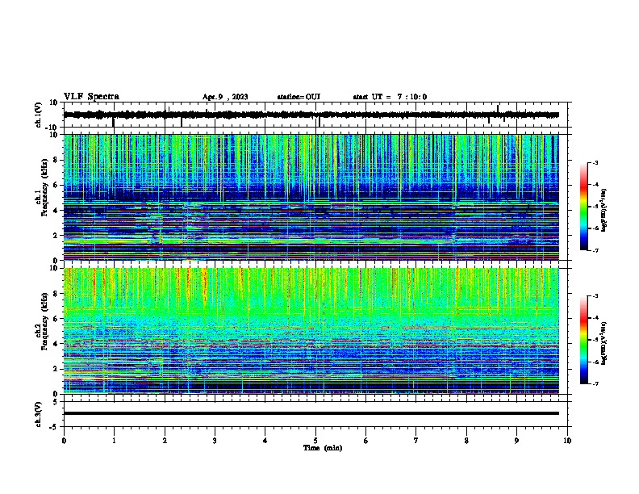Click the "VLF Spectra" title text
Image resolution: width=639 pixels, height=494 pixels.
[x=92, y=97]
